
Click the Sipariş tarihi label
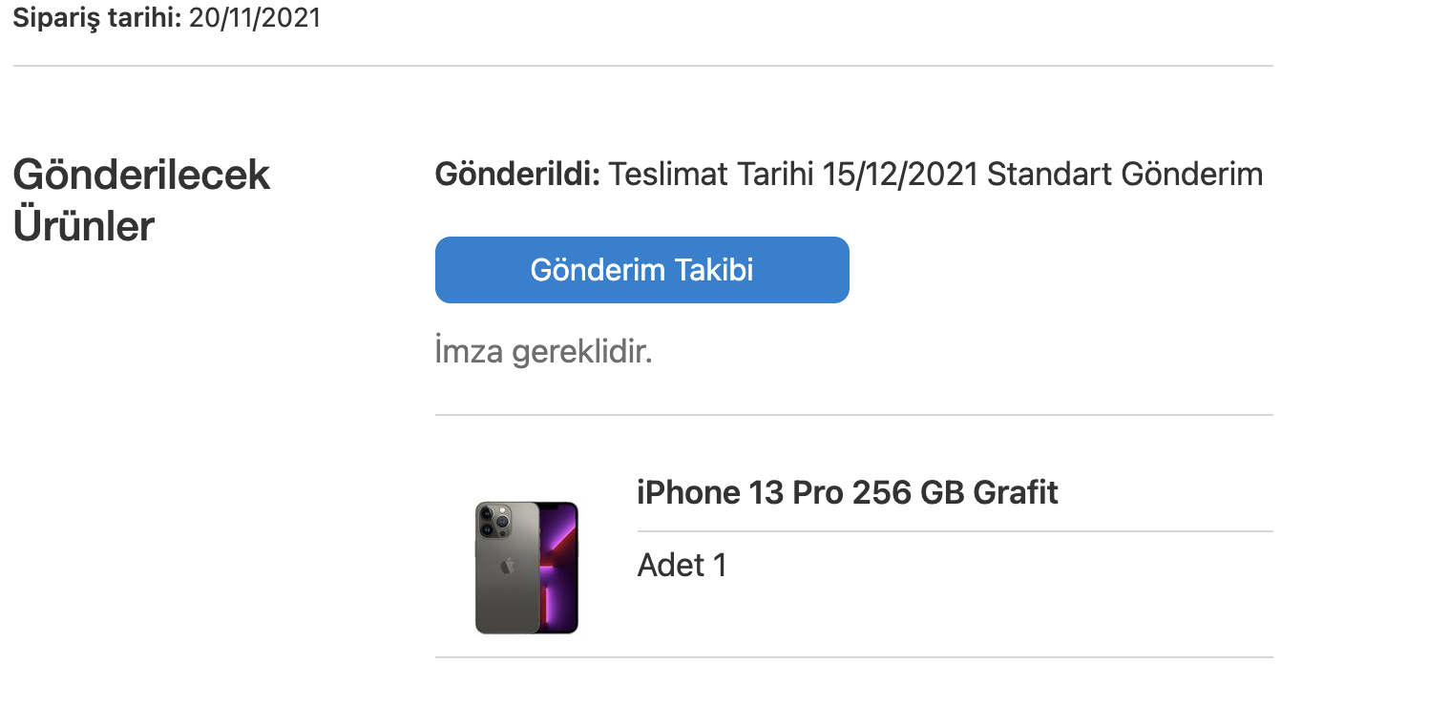pyautogui.click(x=96, y=18)
